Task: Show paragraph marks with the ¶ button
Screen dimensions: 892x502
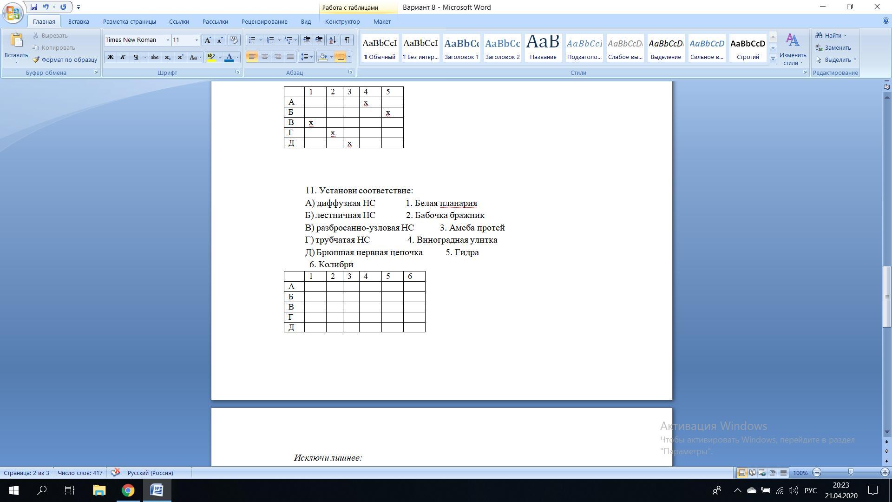Action: pos(347,40)
